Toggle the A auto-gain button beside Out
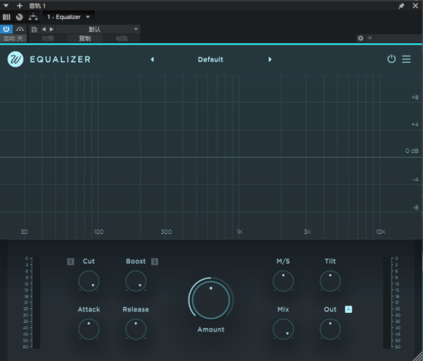423x361 pixels. pyautogui.click(x=348, y=309)
